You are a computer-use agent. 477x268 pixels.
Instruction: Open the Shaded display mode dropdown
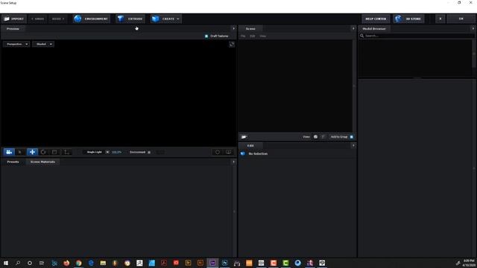point(43,44)
